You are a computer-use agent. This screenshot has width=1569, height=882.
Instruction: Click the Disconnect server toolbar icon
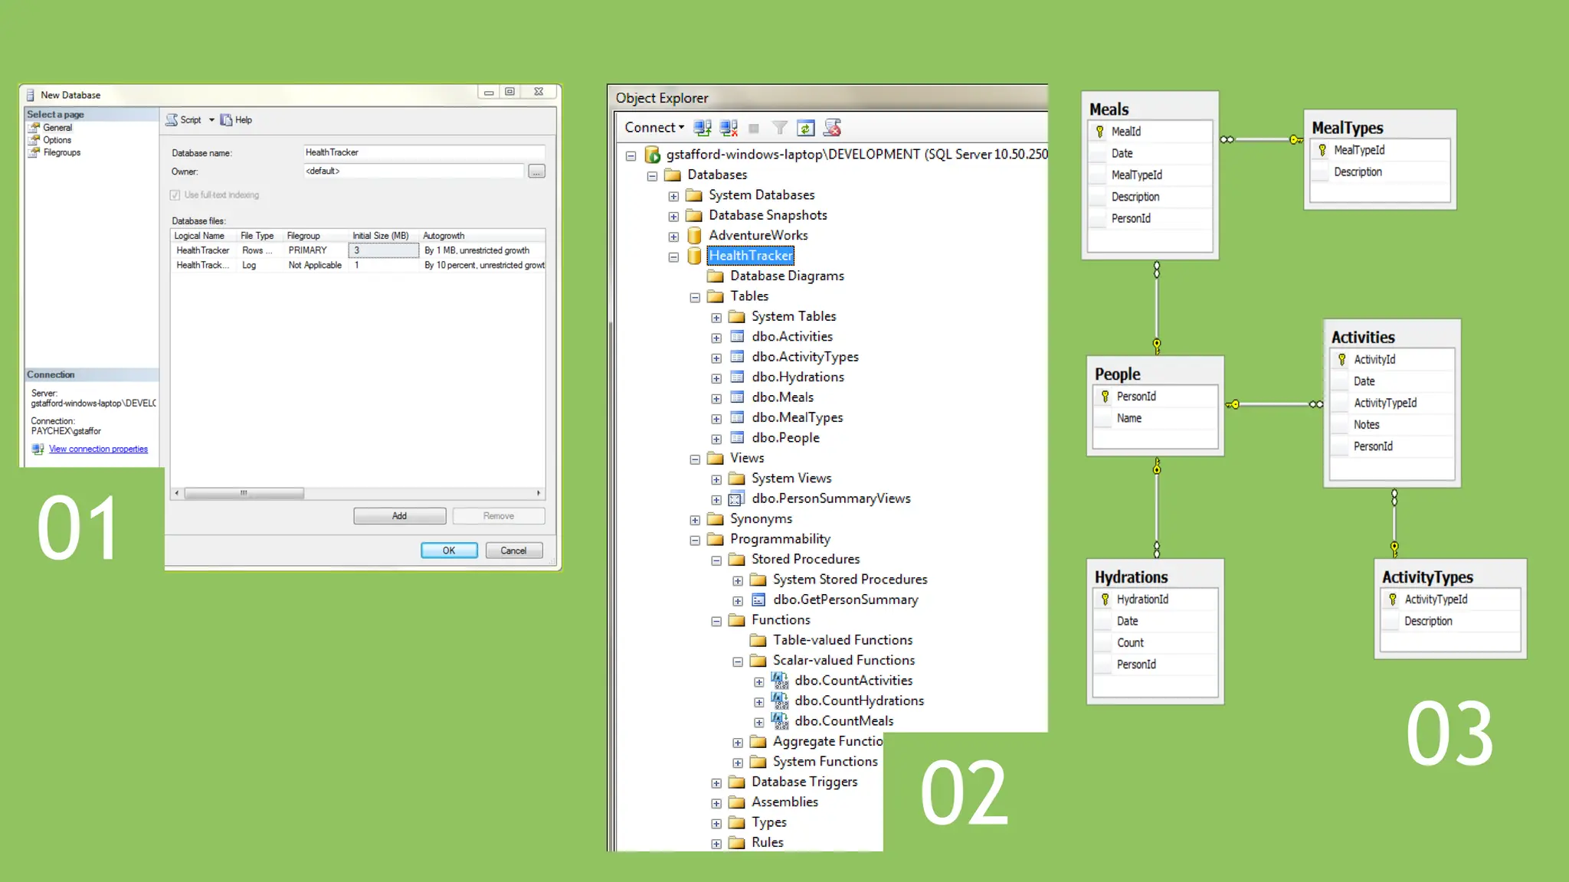(x=729, y=128)
